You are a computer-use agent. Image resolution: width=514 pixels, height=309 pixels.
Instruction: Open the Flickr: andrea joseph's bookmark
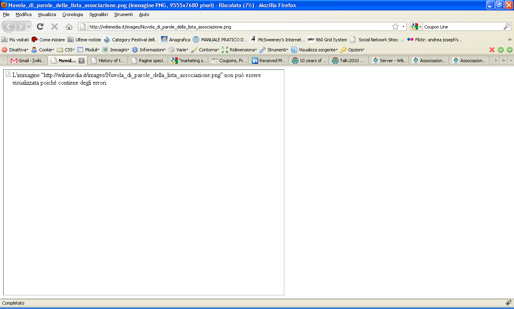point(434,40)
